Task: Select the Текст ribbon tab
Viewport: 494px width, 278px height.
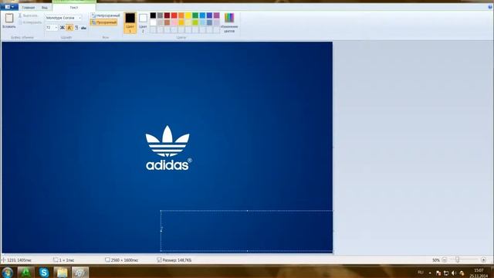Action: tap(74, 7)
